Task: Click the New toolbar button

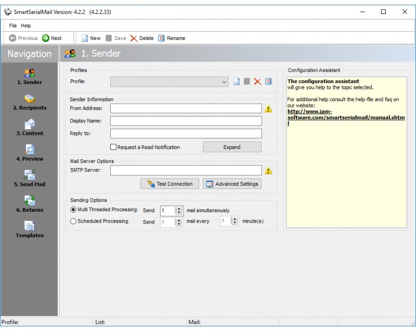Action: click(x=90, y=38)
